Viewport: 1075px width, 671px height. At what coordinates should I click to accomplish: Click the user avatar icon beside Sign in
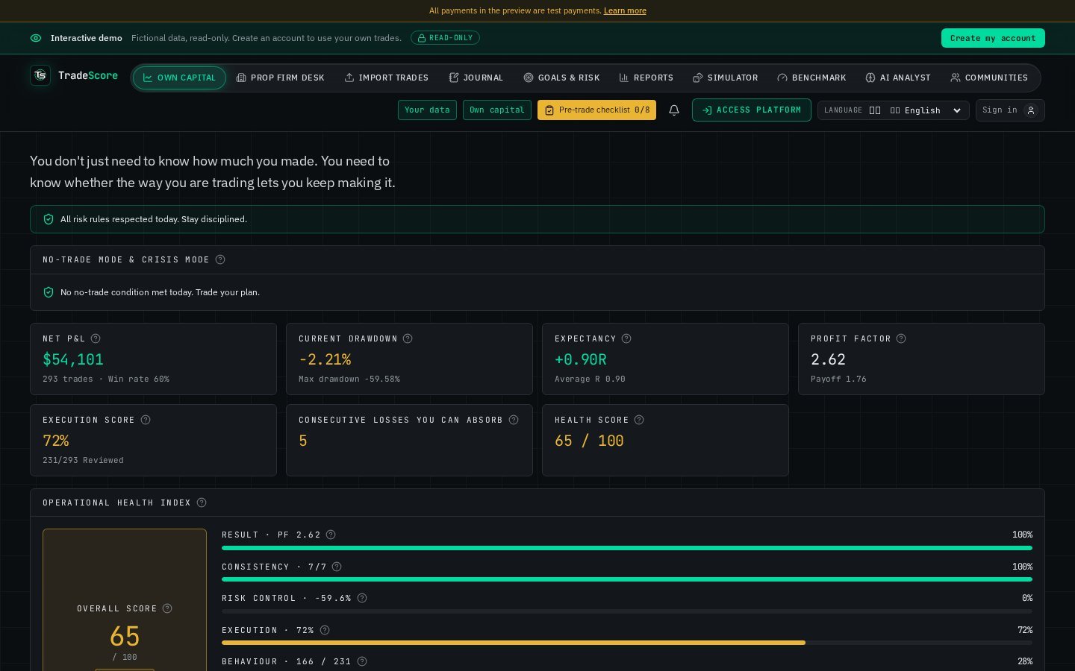1031,110
